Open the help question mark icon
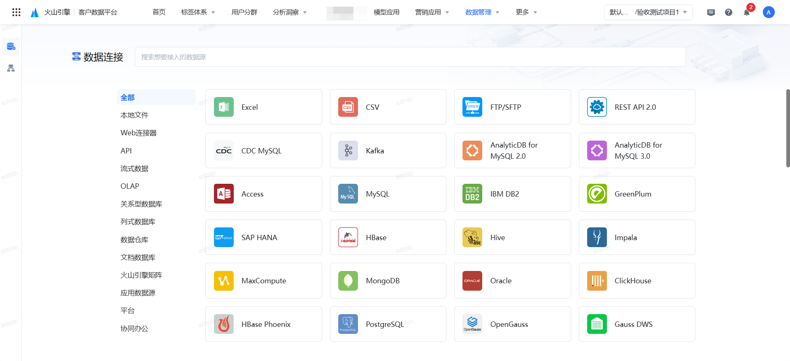The height and width of the screenshot is (361, 790). pos(729,12)
